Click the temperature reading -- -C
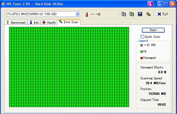 tap(96, 14)
